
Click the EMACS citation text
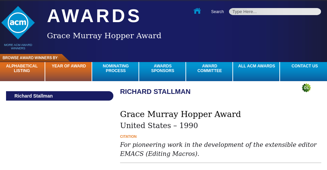218,149
